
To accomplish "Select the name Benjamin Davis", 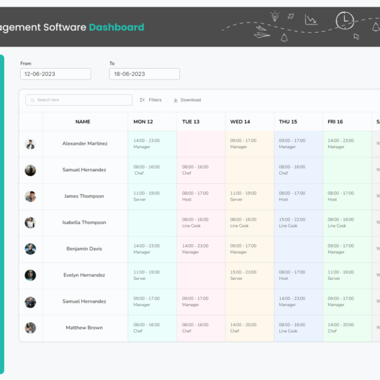I will pos(84,249).
